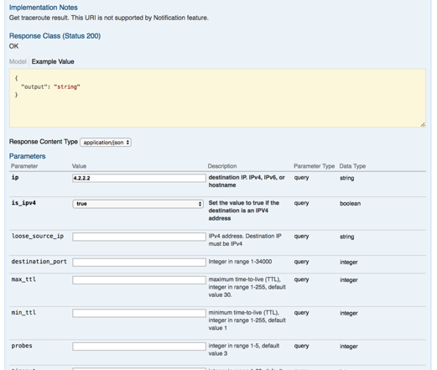Click the 'Value' column header

tap(79, 166)
